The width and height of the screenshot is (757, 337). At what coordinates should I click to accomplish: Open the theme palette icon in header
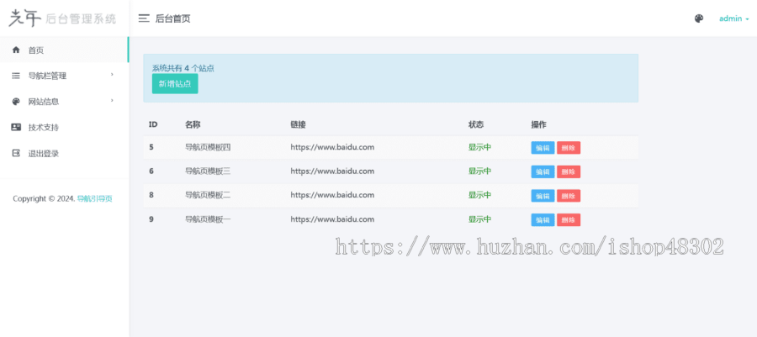tap(699, 18)
